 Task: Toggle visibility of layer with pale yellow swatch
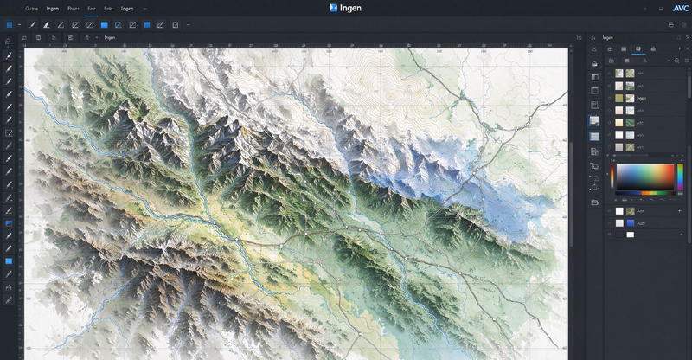[x=610, y=122]
